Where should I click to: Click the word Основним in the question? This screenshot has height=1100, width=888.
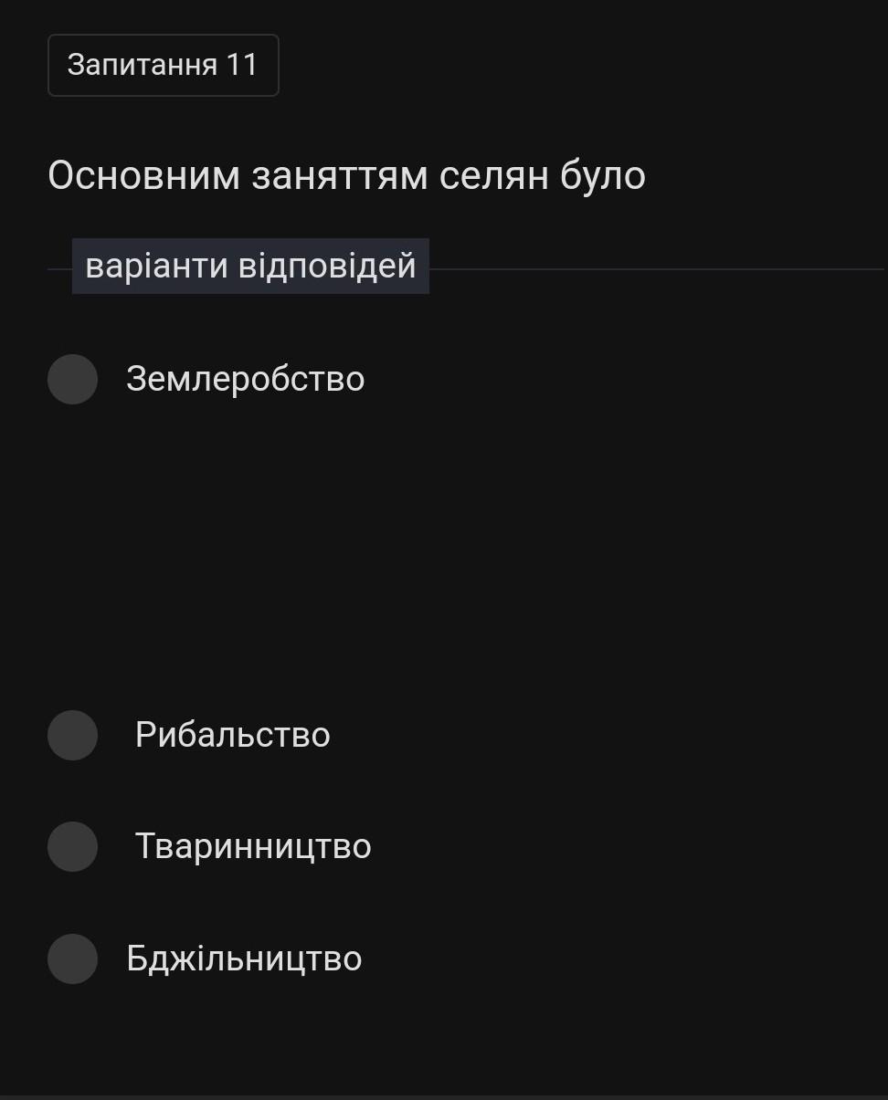tap(143, 175)
